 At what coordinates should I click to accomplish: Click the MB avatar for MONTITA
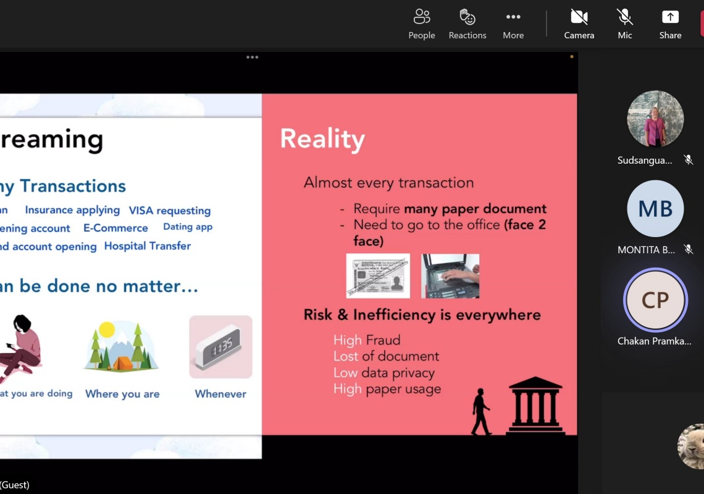pyautogui.click(x=655, y=209)
